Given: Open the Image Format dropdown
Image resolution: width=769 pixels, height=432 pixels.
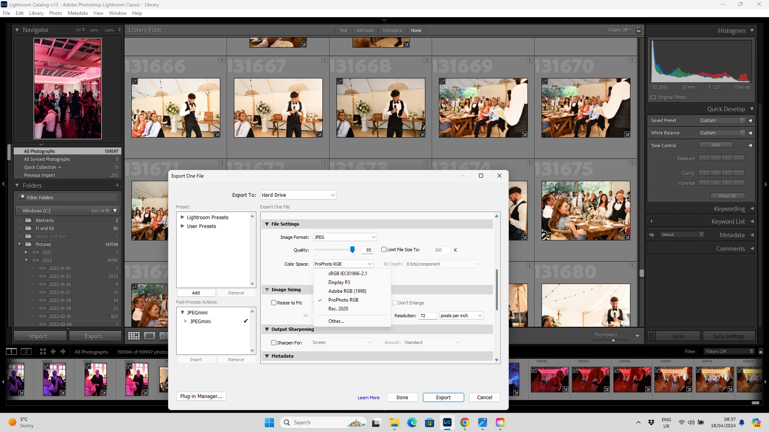Looking at the screenshot, I should point(345,237).
